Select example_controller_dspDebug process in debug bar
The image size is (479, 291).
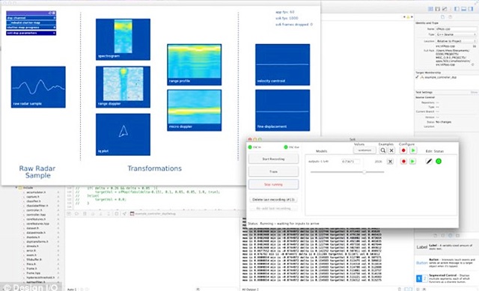(153, 214)
